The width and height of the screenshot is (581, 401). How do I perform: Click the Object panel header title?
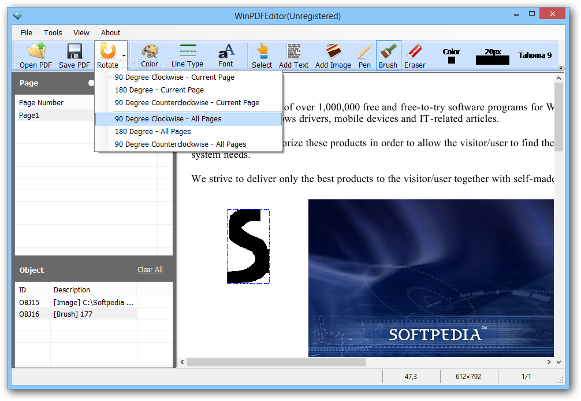[x=32, y=270]
